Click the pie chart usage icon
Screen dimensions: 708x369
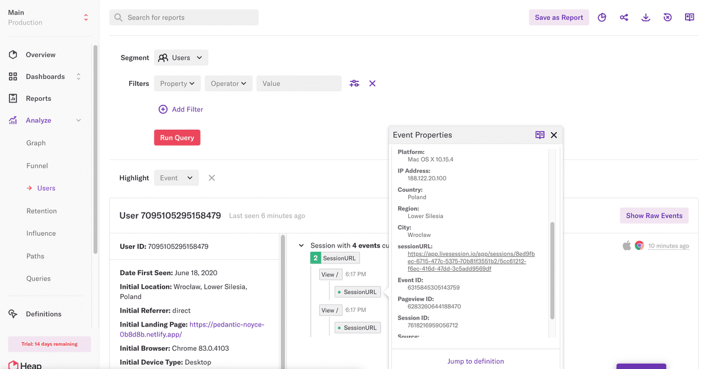(x=602, y=17)
